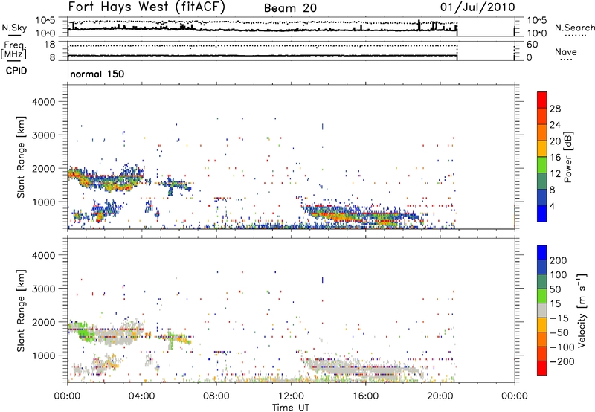Click the '3000' tick on power panel
595x412 pixels.
click(44, 135)
